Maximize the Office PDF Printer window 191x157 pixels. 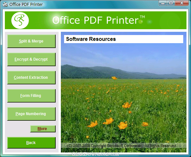tap(171, 3)
